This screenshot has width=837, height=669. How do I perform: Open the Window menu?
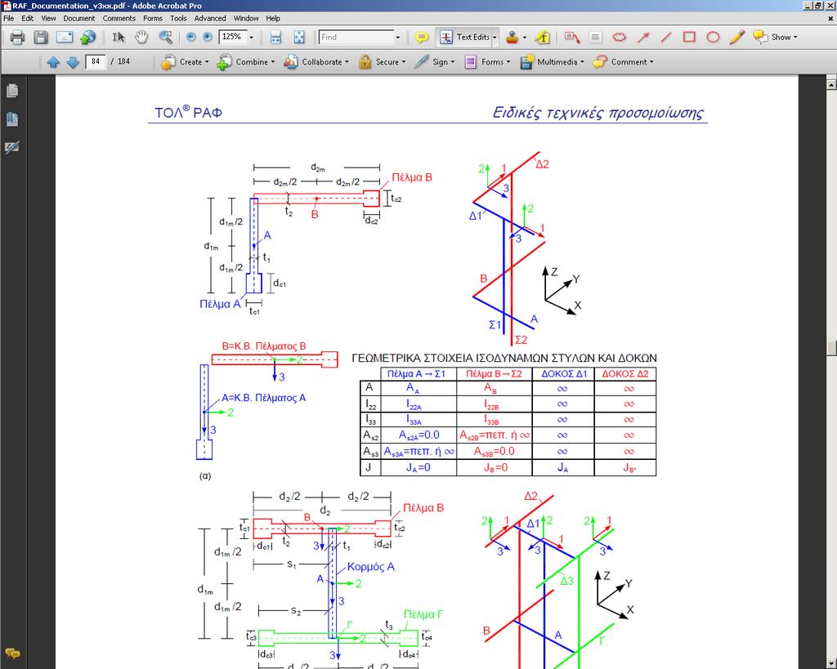point(246,18)
